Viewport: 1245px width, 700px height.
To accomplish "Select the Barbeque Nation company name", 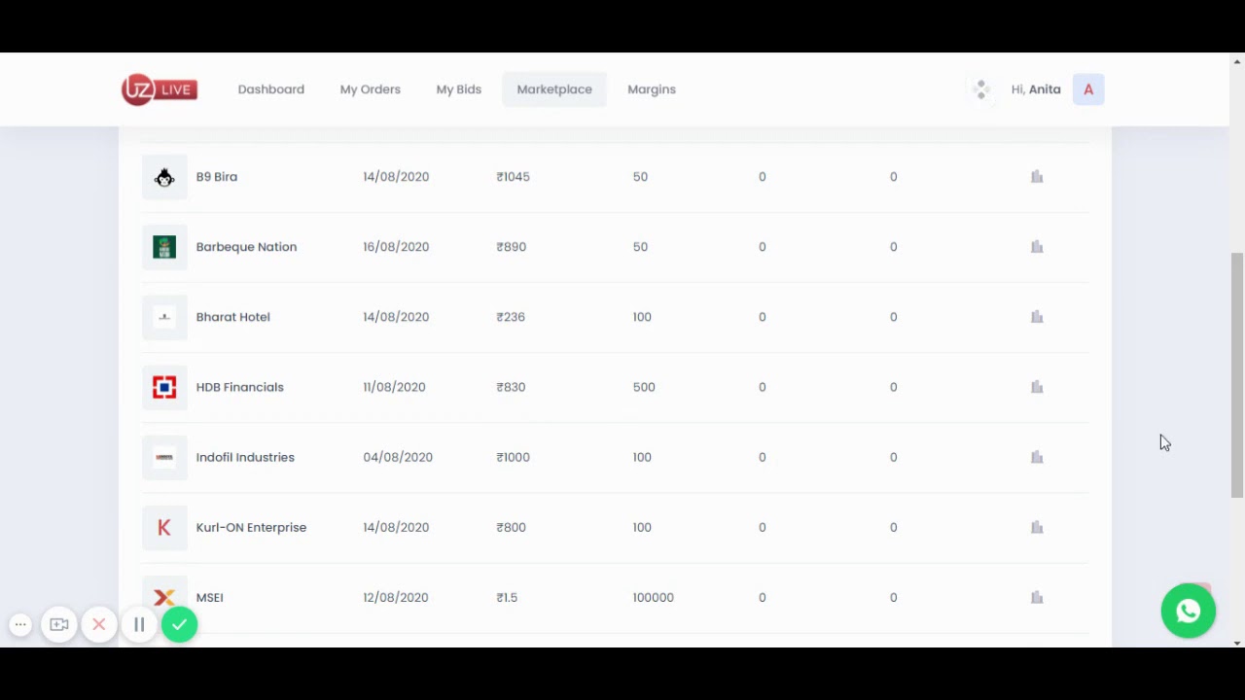I will click(x=246, y=247).
